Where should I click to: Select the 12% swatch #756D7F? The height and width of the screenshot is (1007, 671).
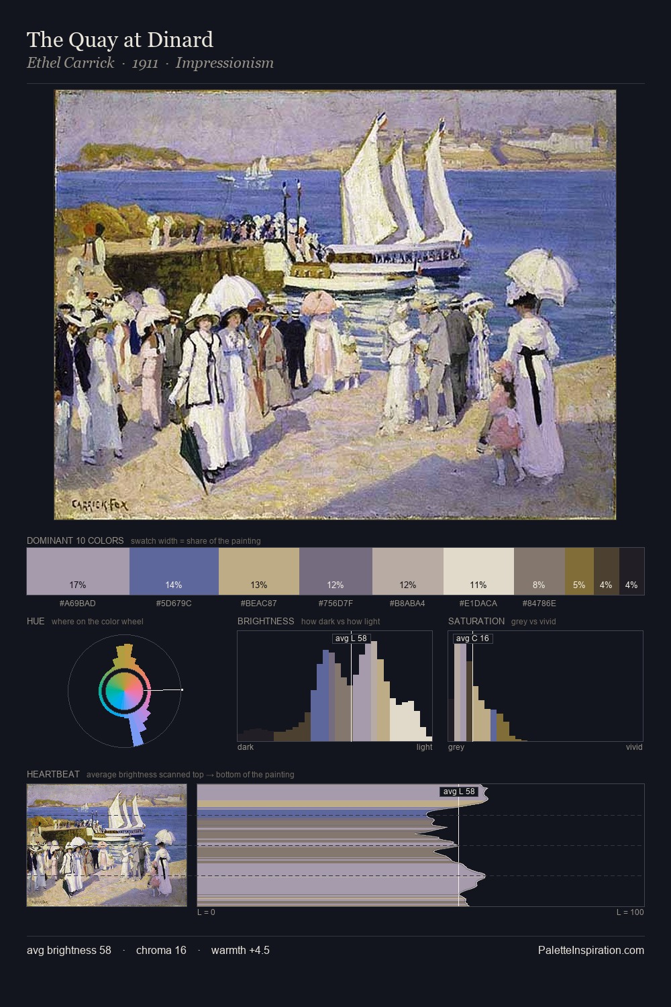coord(335,571)
